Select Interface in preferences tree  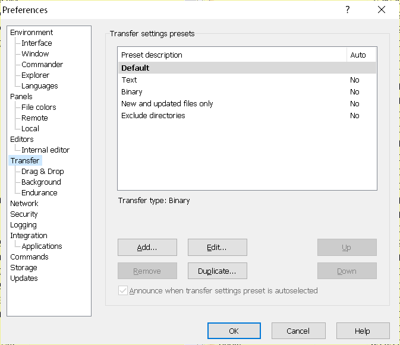click(36, 43)
